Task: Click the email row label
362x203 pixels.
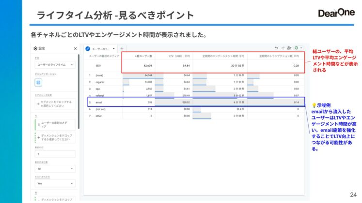Action: point(99,102)
